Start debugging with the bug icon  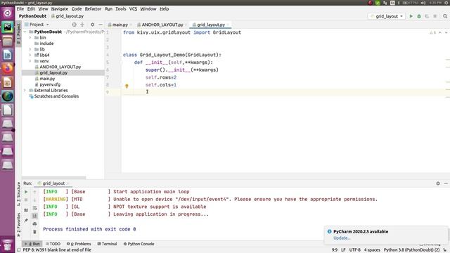(x=419, y=16)
